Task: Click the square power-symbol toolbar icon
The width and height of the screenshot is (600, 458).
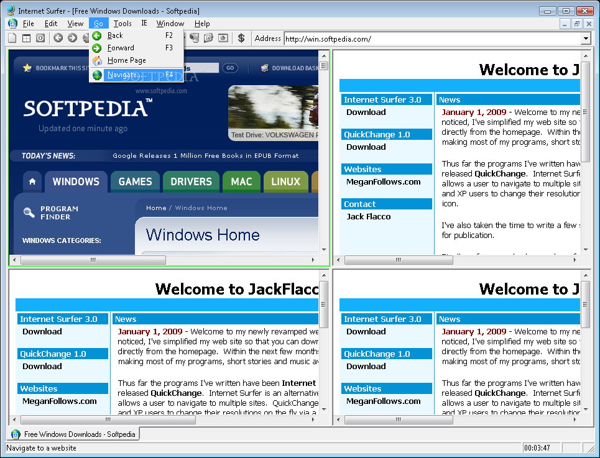Action: click(x=40, y=38)
